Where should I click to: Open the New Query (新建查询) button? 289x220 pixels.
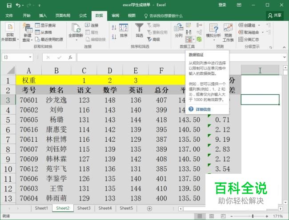[x=27, y=32]
